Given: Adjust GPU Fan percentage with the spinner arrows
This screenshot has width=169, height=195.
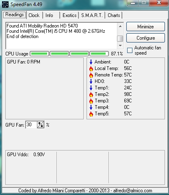Looking at the screenshot, I should click(x=41, y=125).
